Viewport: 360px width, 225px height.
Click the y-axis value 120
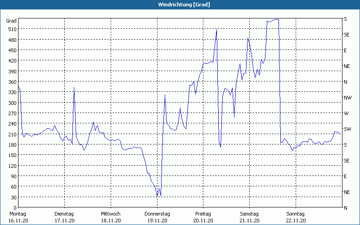pos(12,166)
